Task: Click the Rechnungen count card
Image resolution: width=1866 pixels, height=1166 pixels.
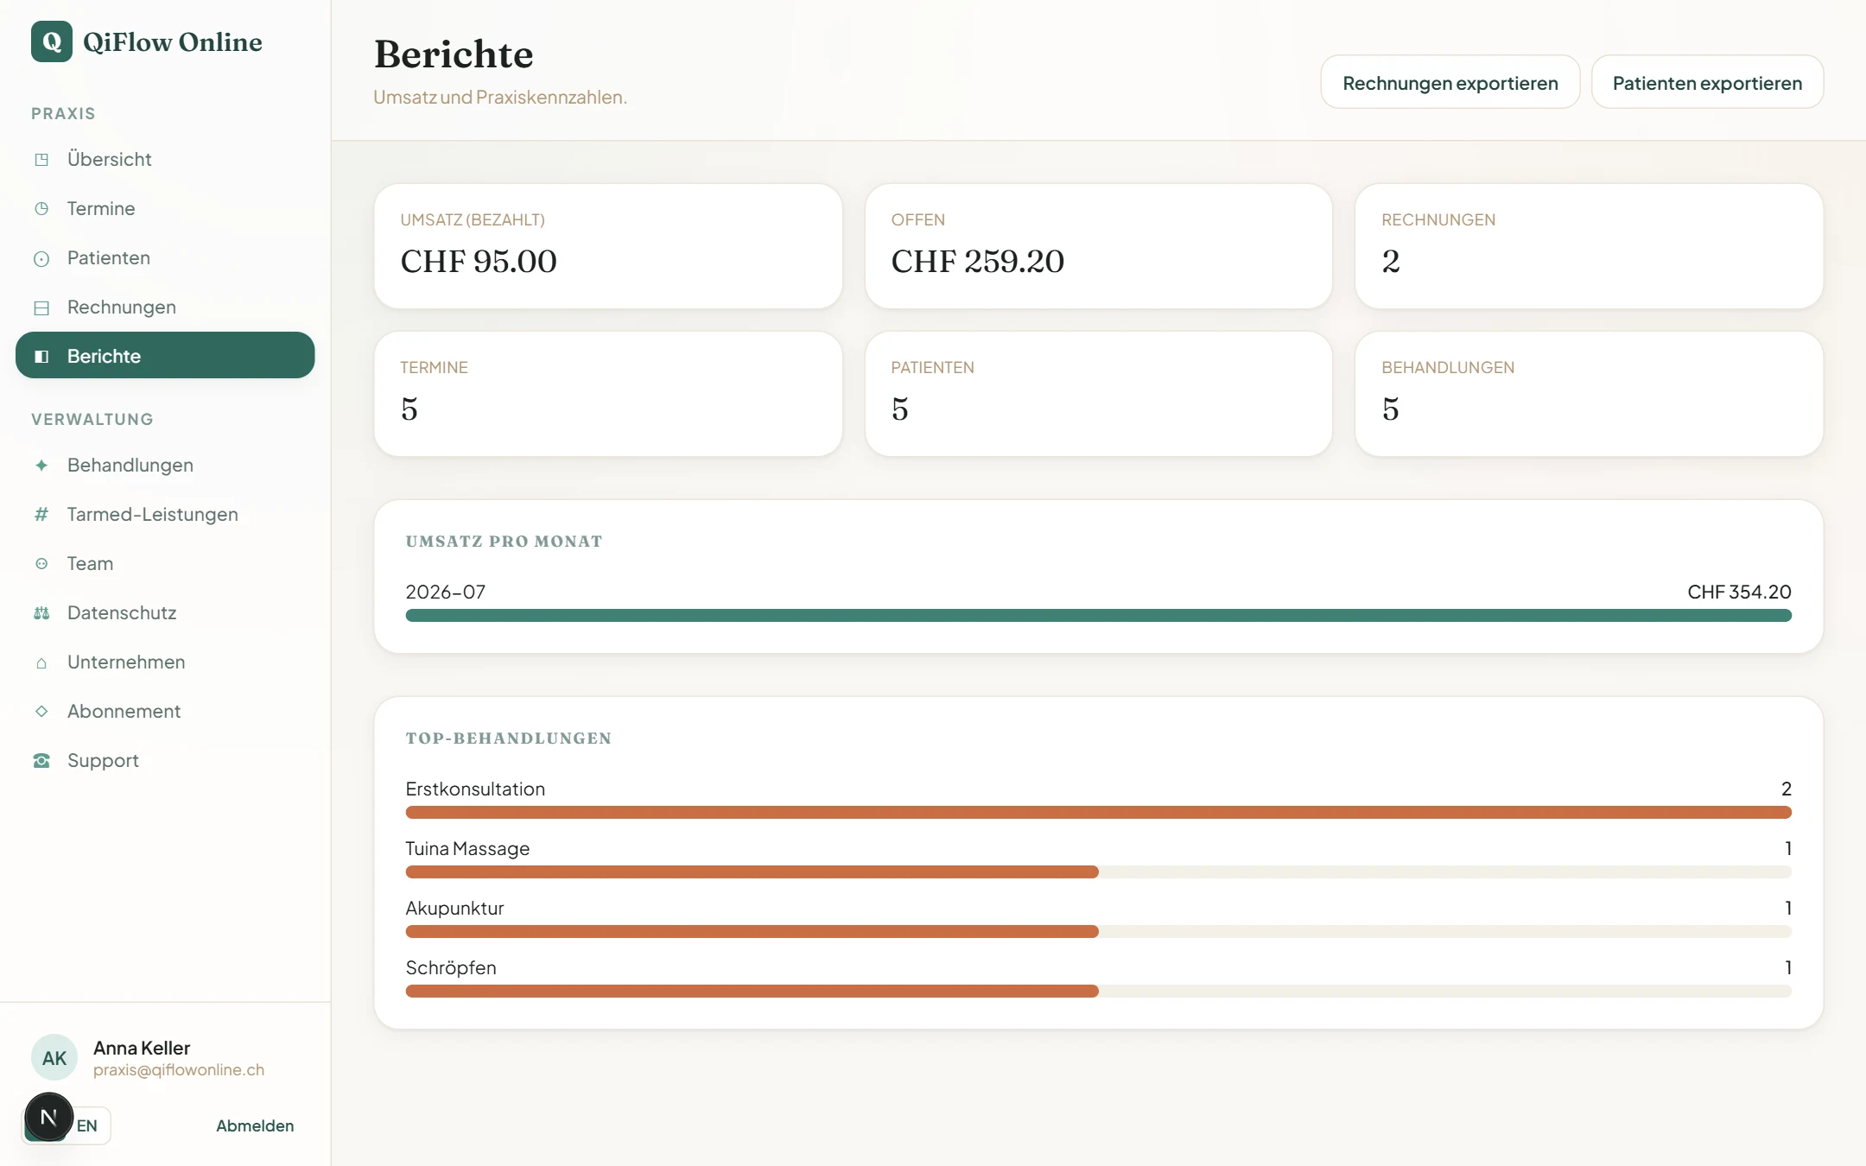Action: pos(1589,246)
